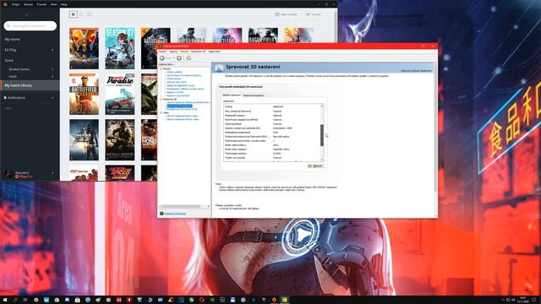Viewport: 541px width, 304px height.
Task: Expand the Browse Games arrow in the Origin sidebar
Action: pos(52,69)
